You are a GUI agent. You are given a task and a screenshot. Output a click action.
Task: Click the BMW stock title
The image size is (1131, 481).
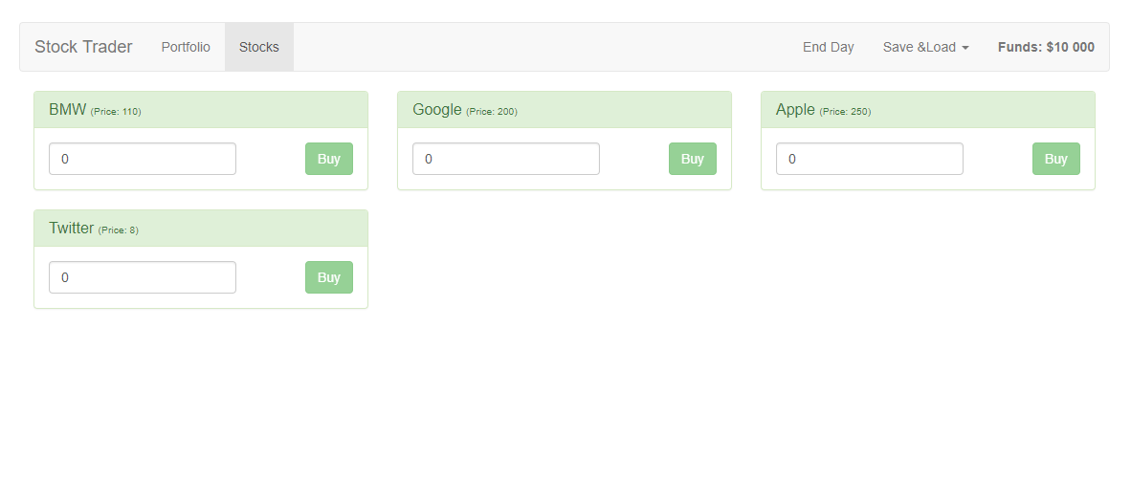pyautogui.click(x=67, y=110)
